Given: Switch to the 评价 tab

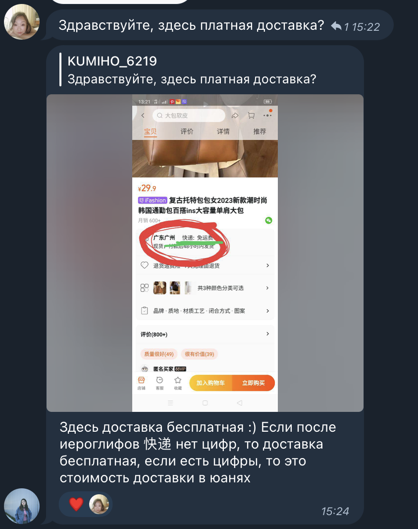Looking at the screenshot, I should [x=187, y=131].
